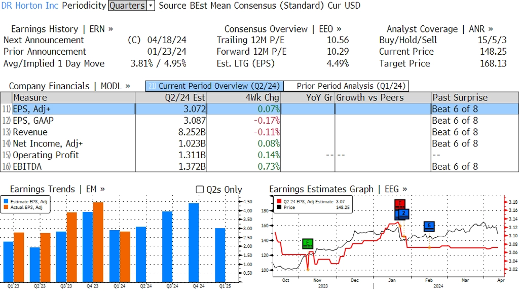Click the -0.17% EPS GAAP change value
This screenshot has width=519, height=291.
pos(267,121)
